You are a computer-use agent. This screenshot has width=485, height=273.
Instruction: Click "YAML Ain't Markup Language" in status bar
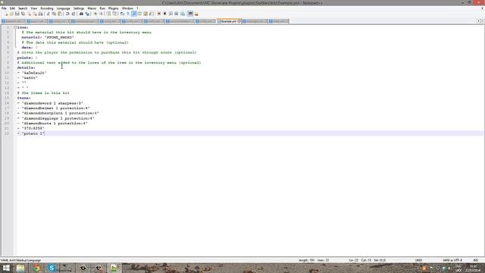[x=20, y=260]
